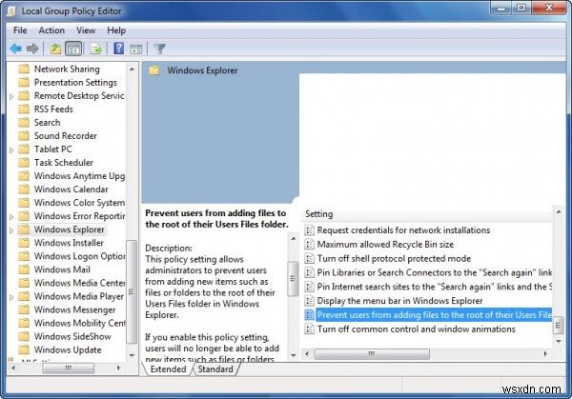
Task: Click description pane scrollbar down arrow
Action: tap(294, 355)
